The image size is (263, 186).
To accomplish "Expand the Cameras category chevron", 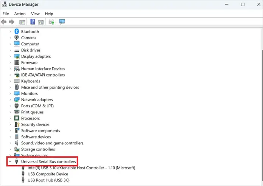I will (10, 38).
